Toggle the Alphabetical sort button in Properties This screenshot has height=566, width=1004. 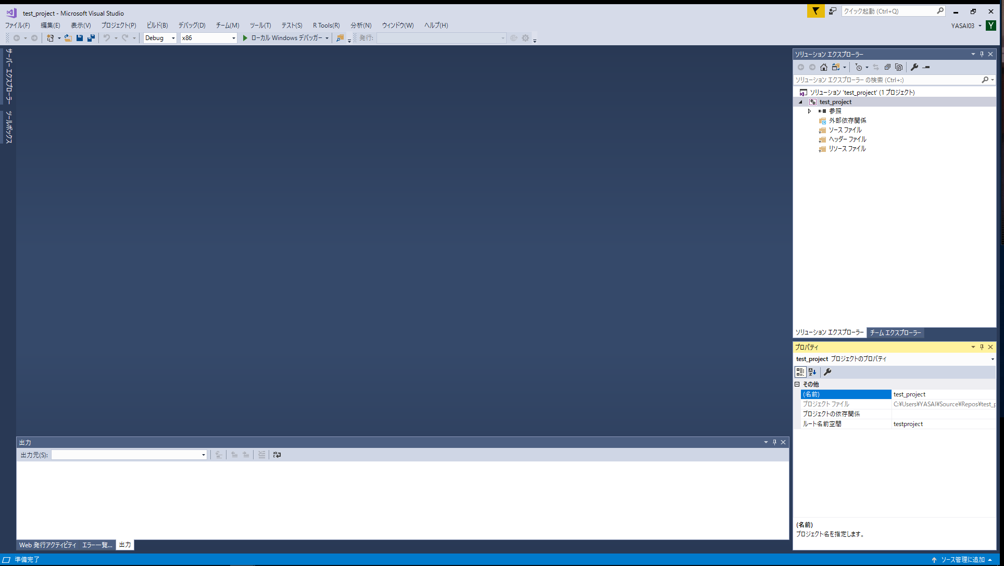point(812,372)
